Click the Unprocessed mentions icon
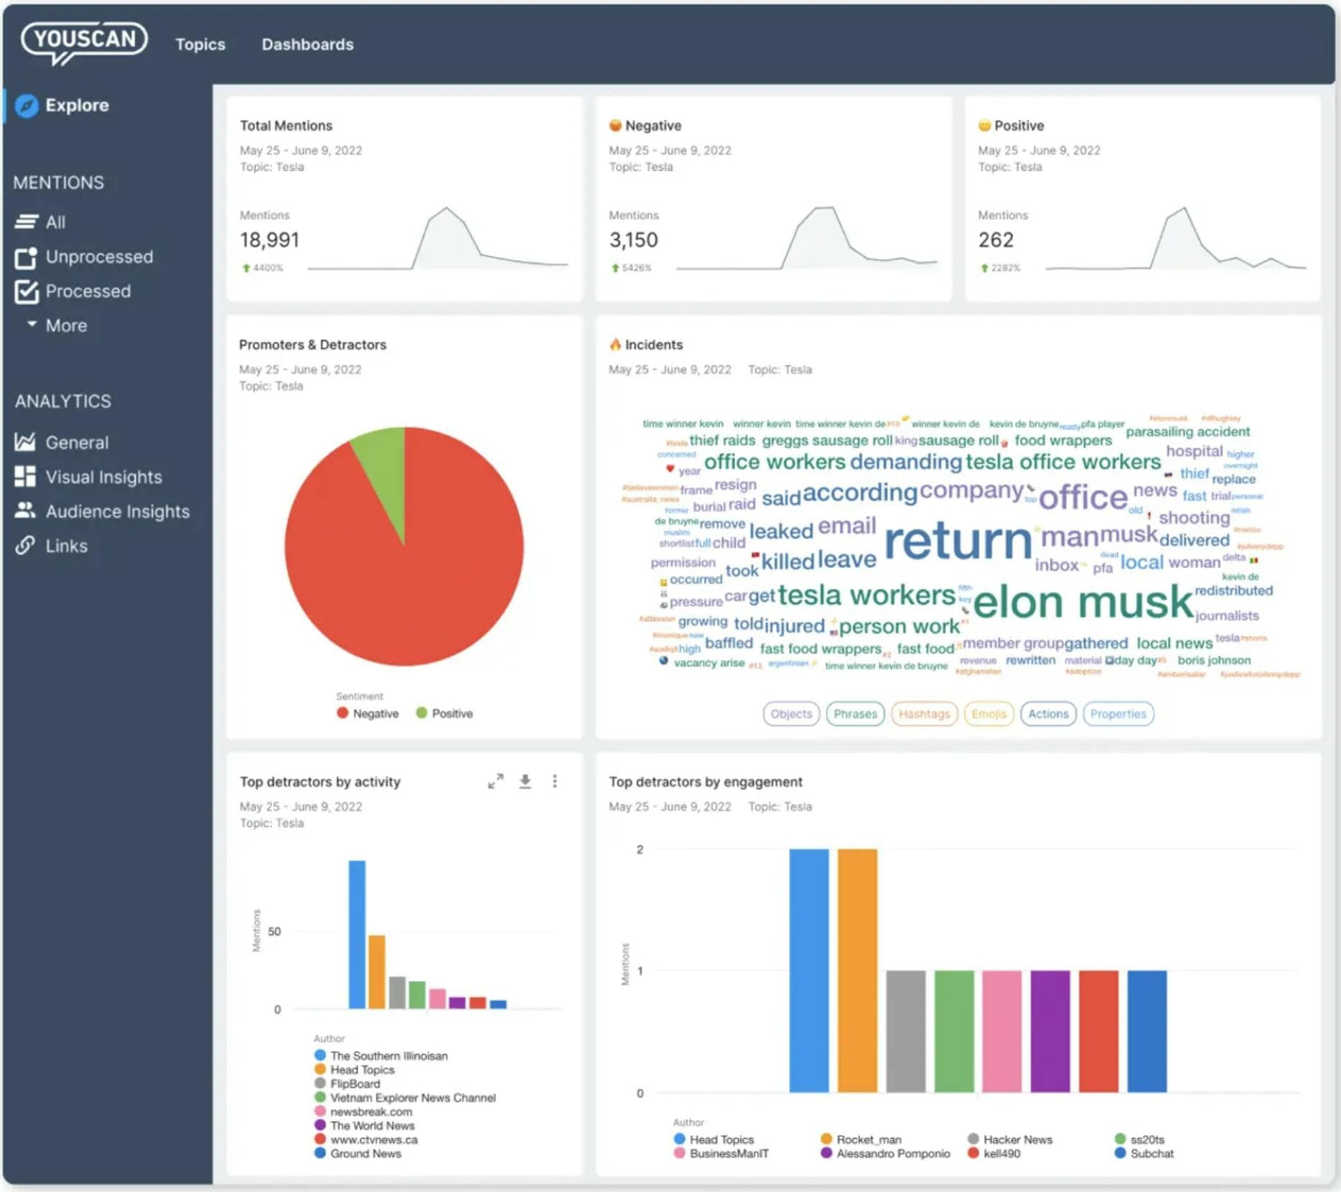Image resolution: width=1341 pixels, height=1192 pixels. click(25, 256)
